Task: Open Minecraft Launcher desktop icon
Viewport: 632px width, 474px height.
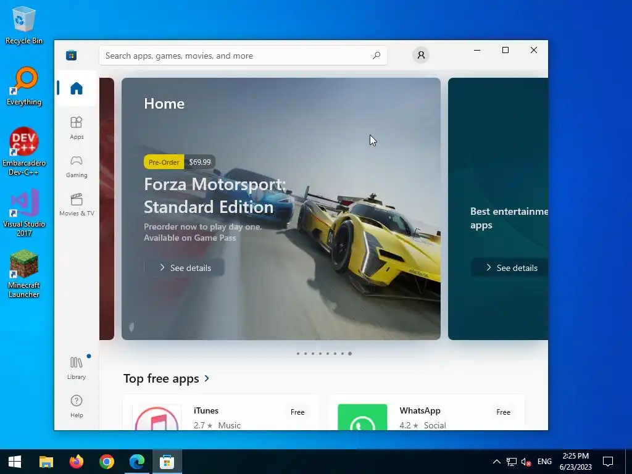Action: point(24,274)
